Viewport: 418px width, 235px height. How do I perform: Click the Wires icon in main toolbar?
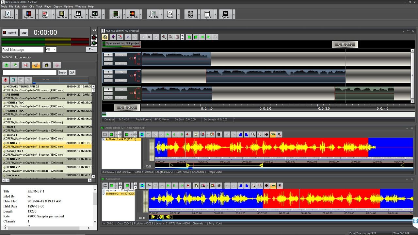coord(45,14)
